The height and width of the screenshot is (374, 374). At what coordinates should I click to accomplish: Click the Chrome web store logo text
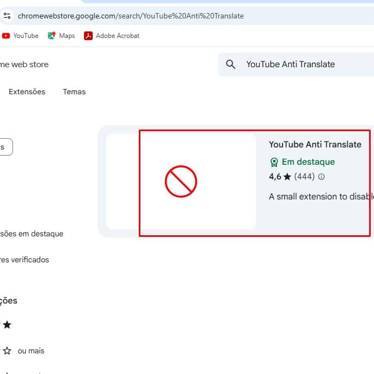pyautogui.click(x=24, y=65)
